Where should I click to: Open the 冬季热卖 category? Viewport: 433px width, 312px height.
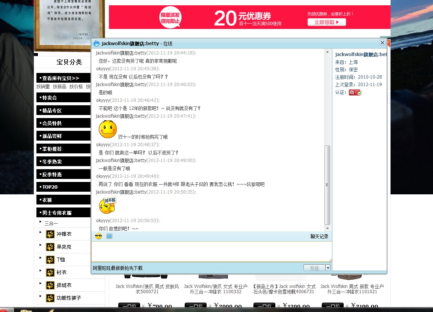(63, 161)
